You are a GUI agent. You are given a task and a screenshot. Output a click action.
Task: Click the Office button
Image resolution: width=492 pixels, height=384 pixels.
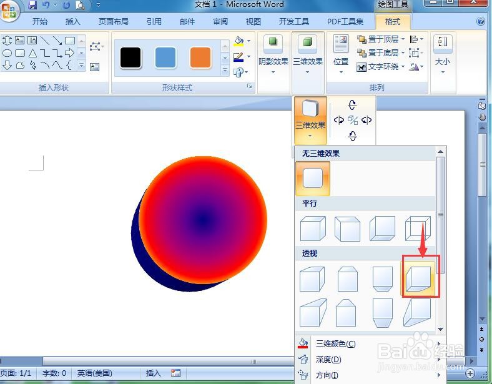point(9,11)
